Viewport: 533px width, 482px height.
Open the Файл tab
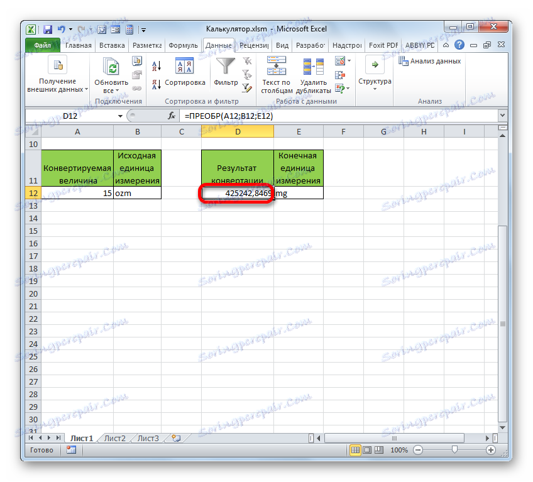pyautogui.click(x=43, y=45)
